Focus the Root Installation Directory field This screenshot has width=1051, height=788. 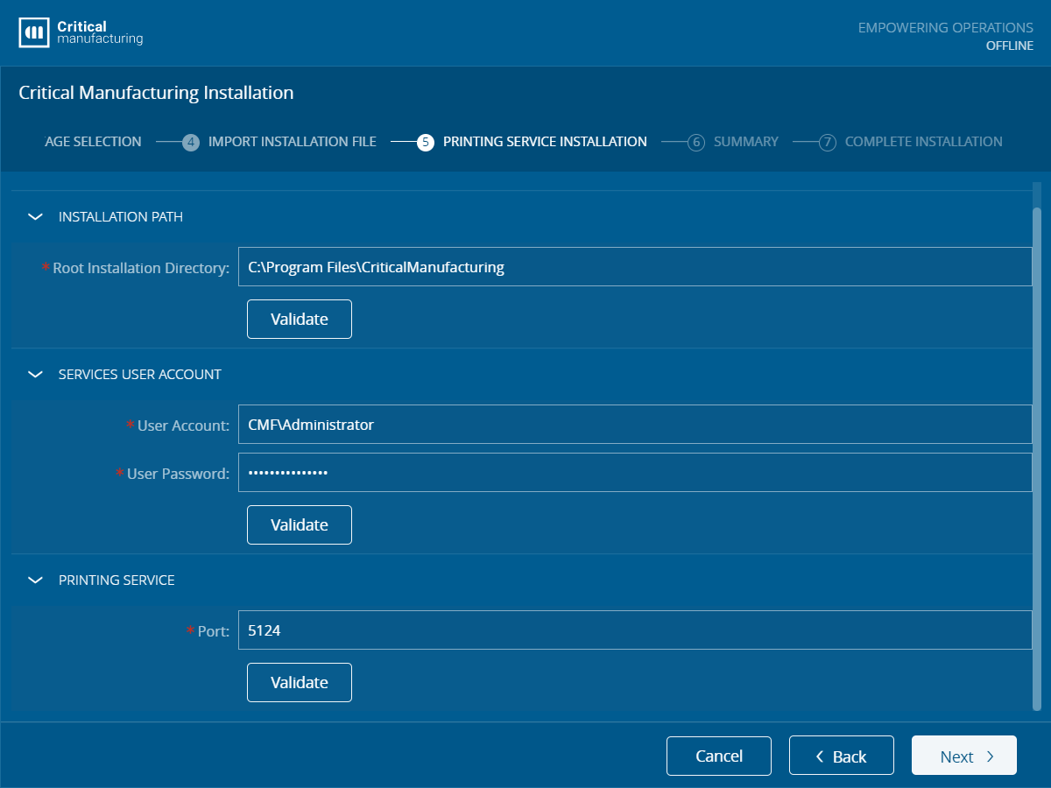coord(635,267)
